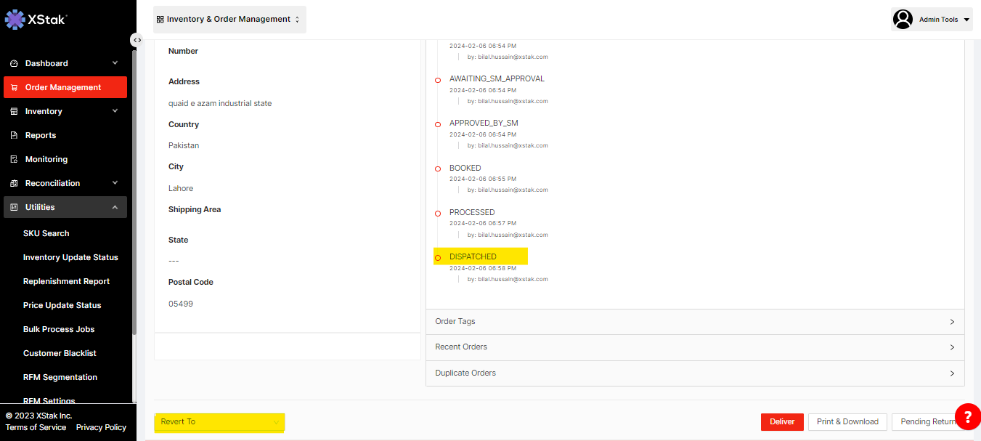Click the Inventory icon in sidebar
The height and width of the screenshot is (441, 981).
tap(14, 111)
